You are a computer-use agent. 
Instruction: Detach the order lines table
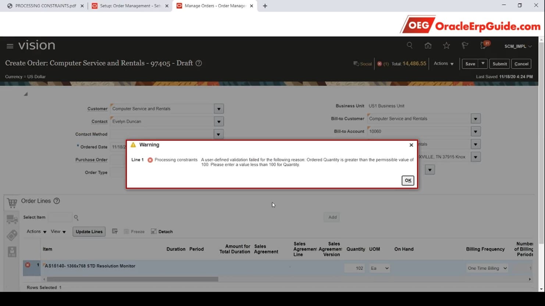click(162, 231)
